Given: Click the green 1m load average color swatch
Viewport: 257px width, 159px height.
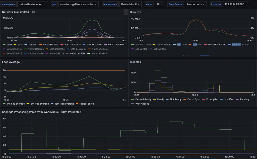Looking at the screenshot, I should (x=4, y=104).
